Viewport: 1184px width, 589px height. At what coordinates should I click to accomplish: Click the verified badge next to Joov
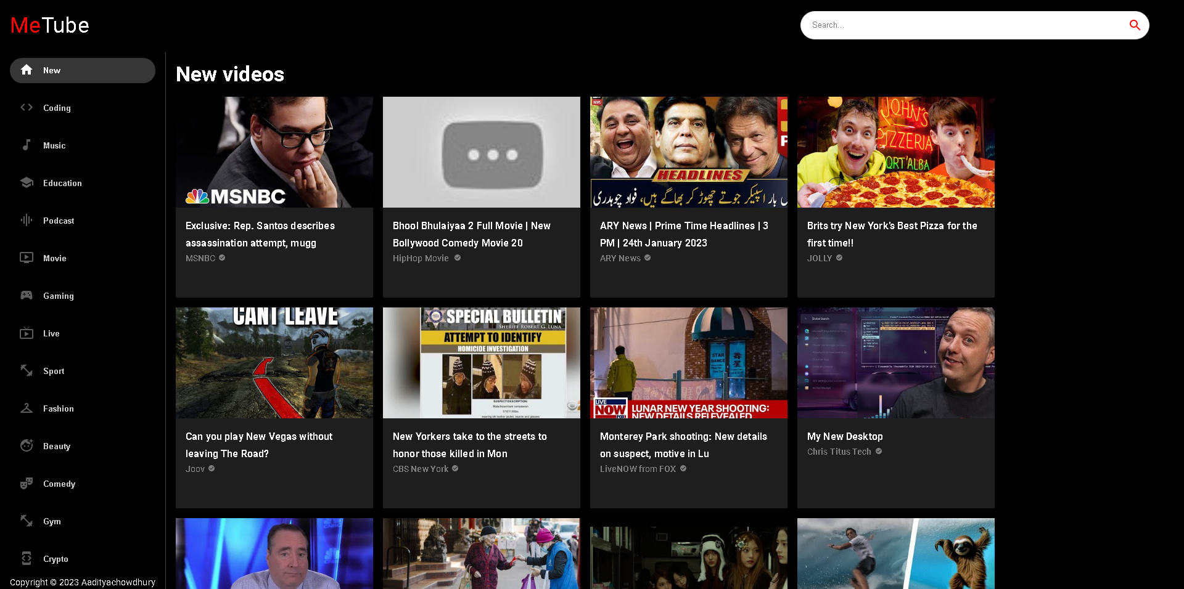click(x=212, y=468)
